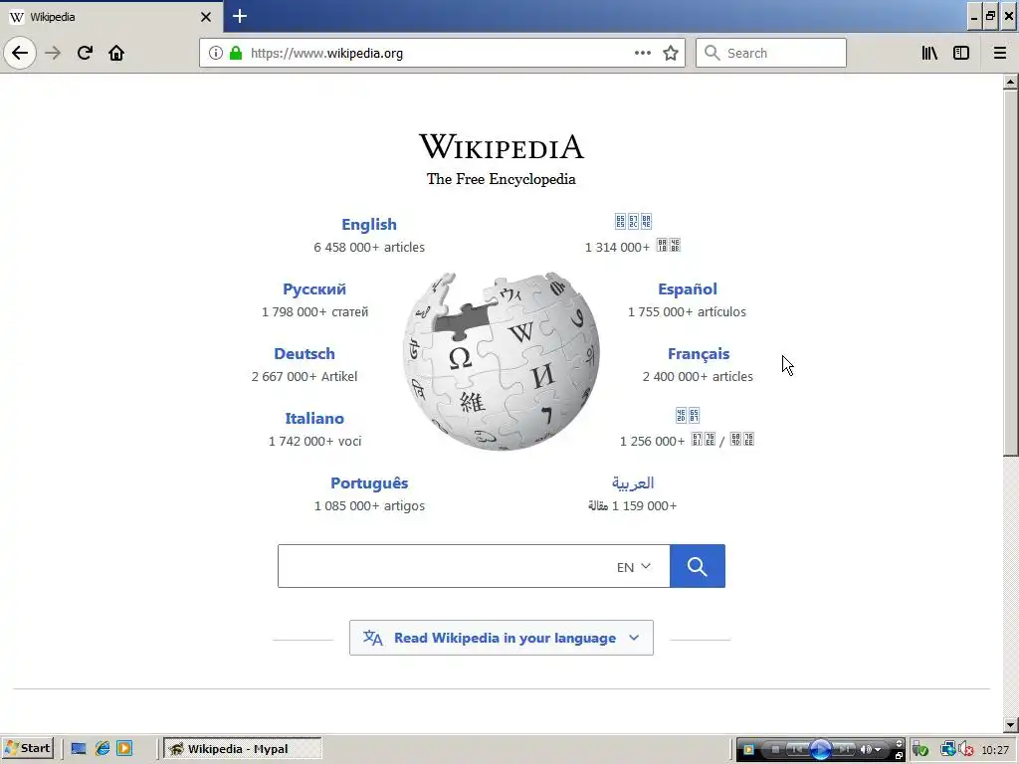Open English Wikipedia link
This screenshot has width=1019, height=764.
tap(369, 224)
